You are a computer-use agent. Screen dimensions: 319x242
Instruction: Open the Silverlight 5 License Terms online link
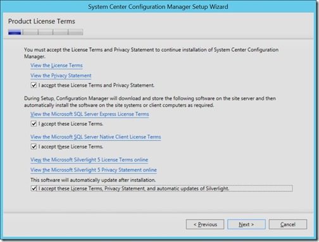pyautogui.click(x=89, y=160)
